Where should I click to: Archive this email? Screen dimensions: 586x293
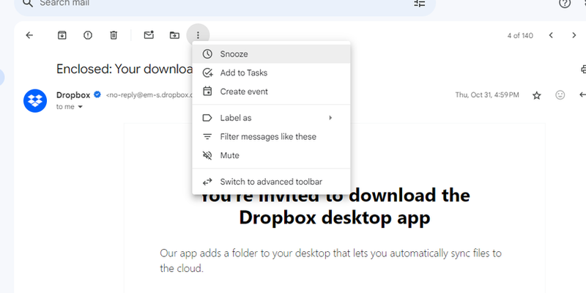62,34
